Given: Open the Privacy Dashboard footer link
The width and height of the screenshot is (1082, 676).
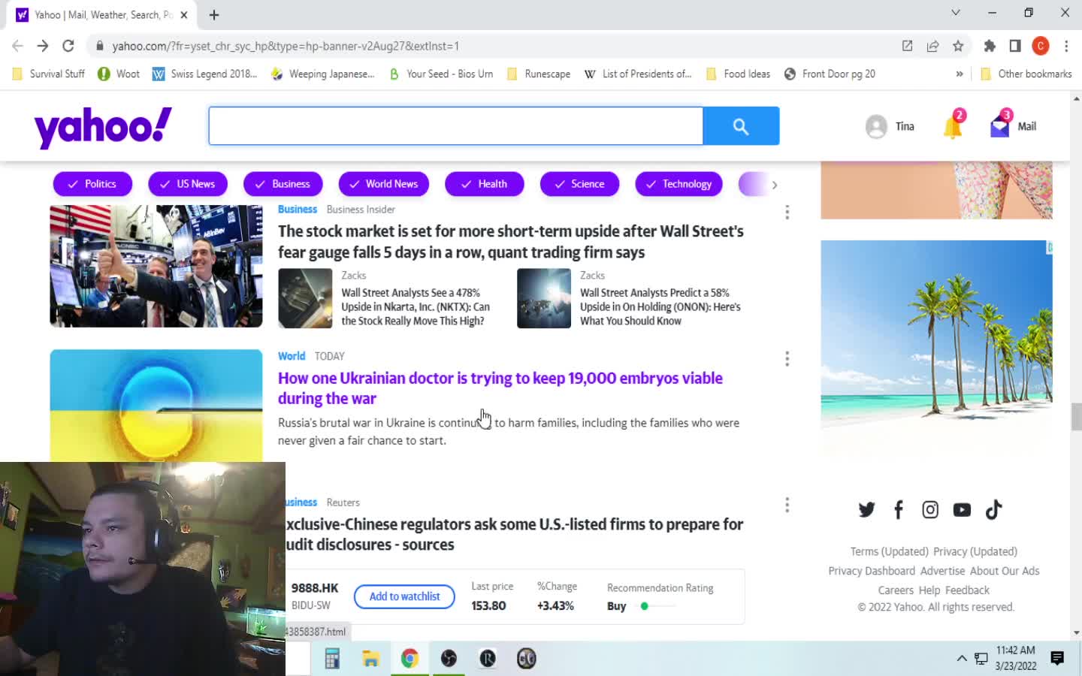Looking at the screenshot, I should click(x=872, y=571).
